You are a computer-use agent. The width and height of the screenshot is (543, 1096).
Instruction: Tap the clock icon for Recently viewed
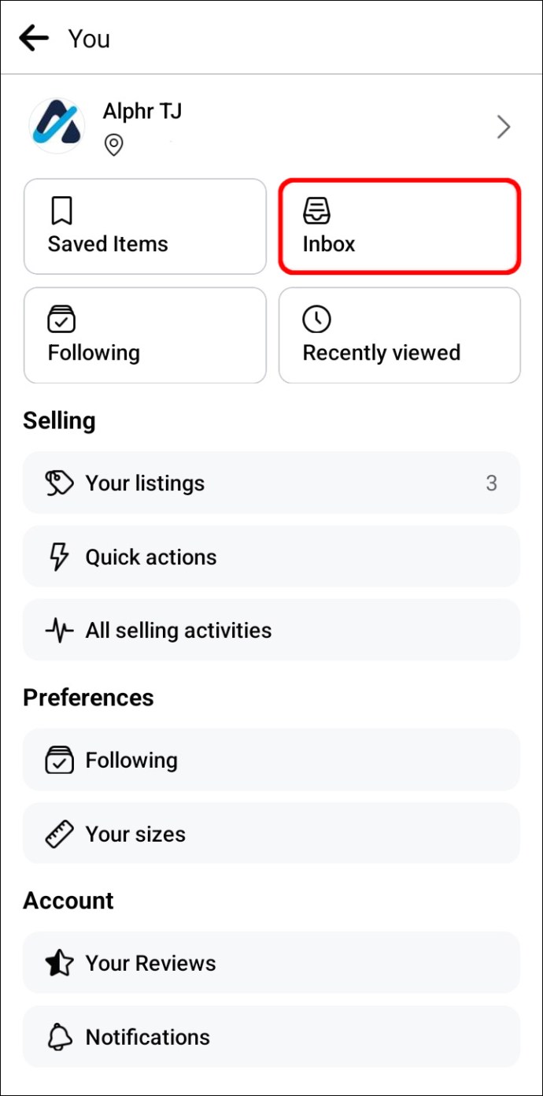(x=317, y=320)
